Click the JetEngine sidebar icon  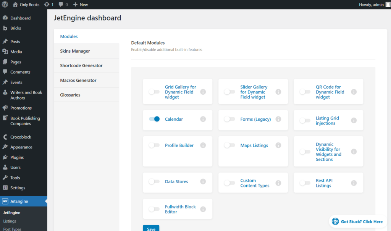[5, 201]
